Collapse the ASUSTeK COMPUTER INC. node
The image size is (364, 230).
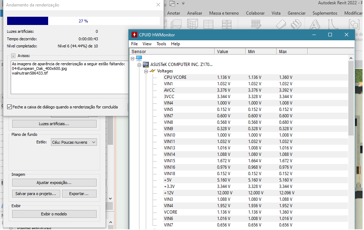coord(139,65)
